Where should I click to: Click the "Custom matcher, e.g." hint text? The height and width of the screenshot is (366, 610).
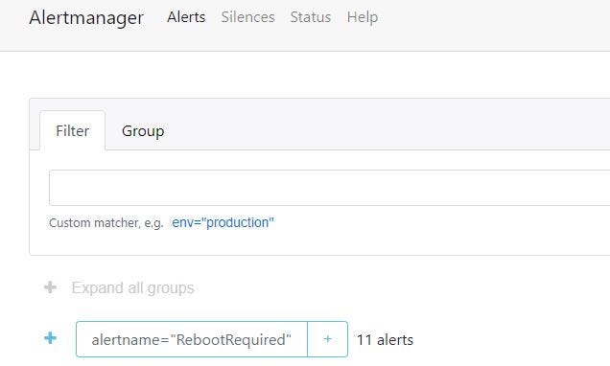pyautogui.click(x=106, y=223)
